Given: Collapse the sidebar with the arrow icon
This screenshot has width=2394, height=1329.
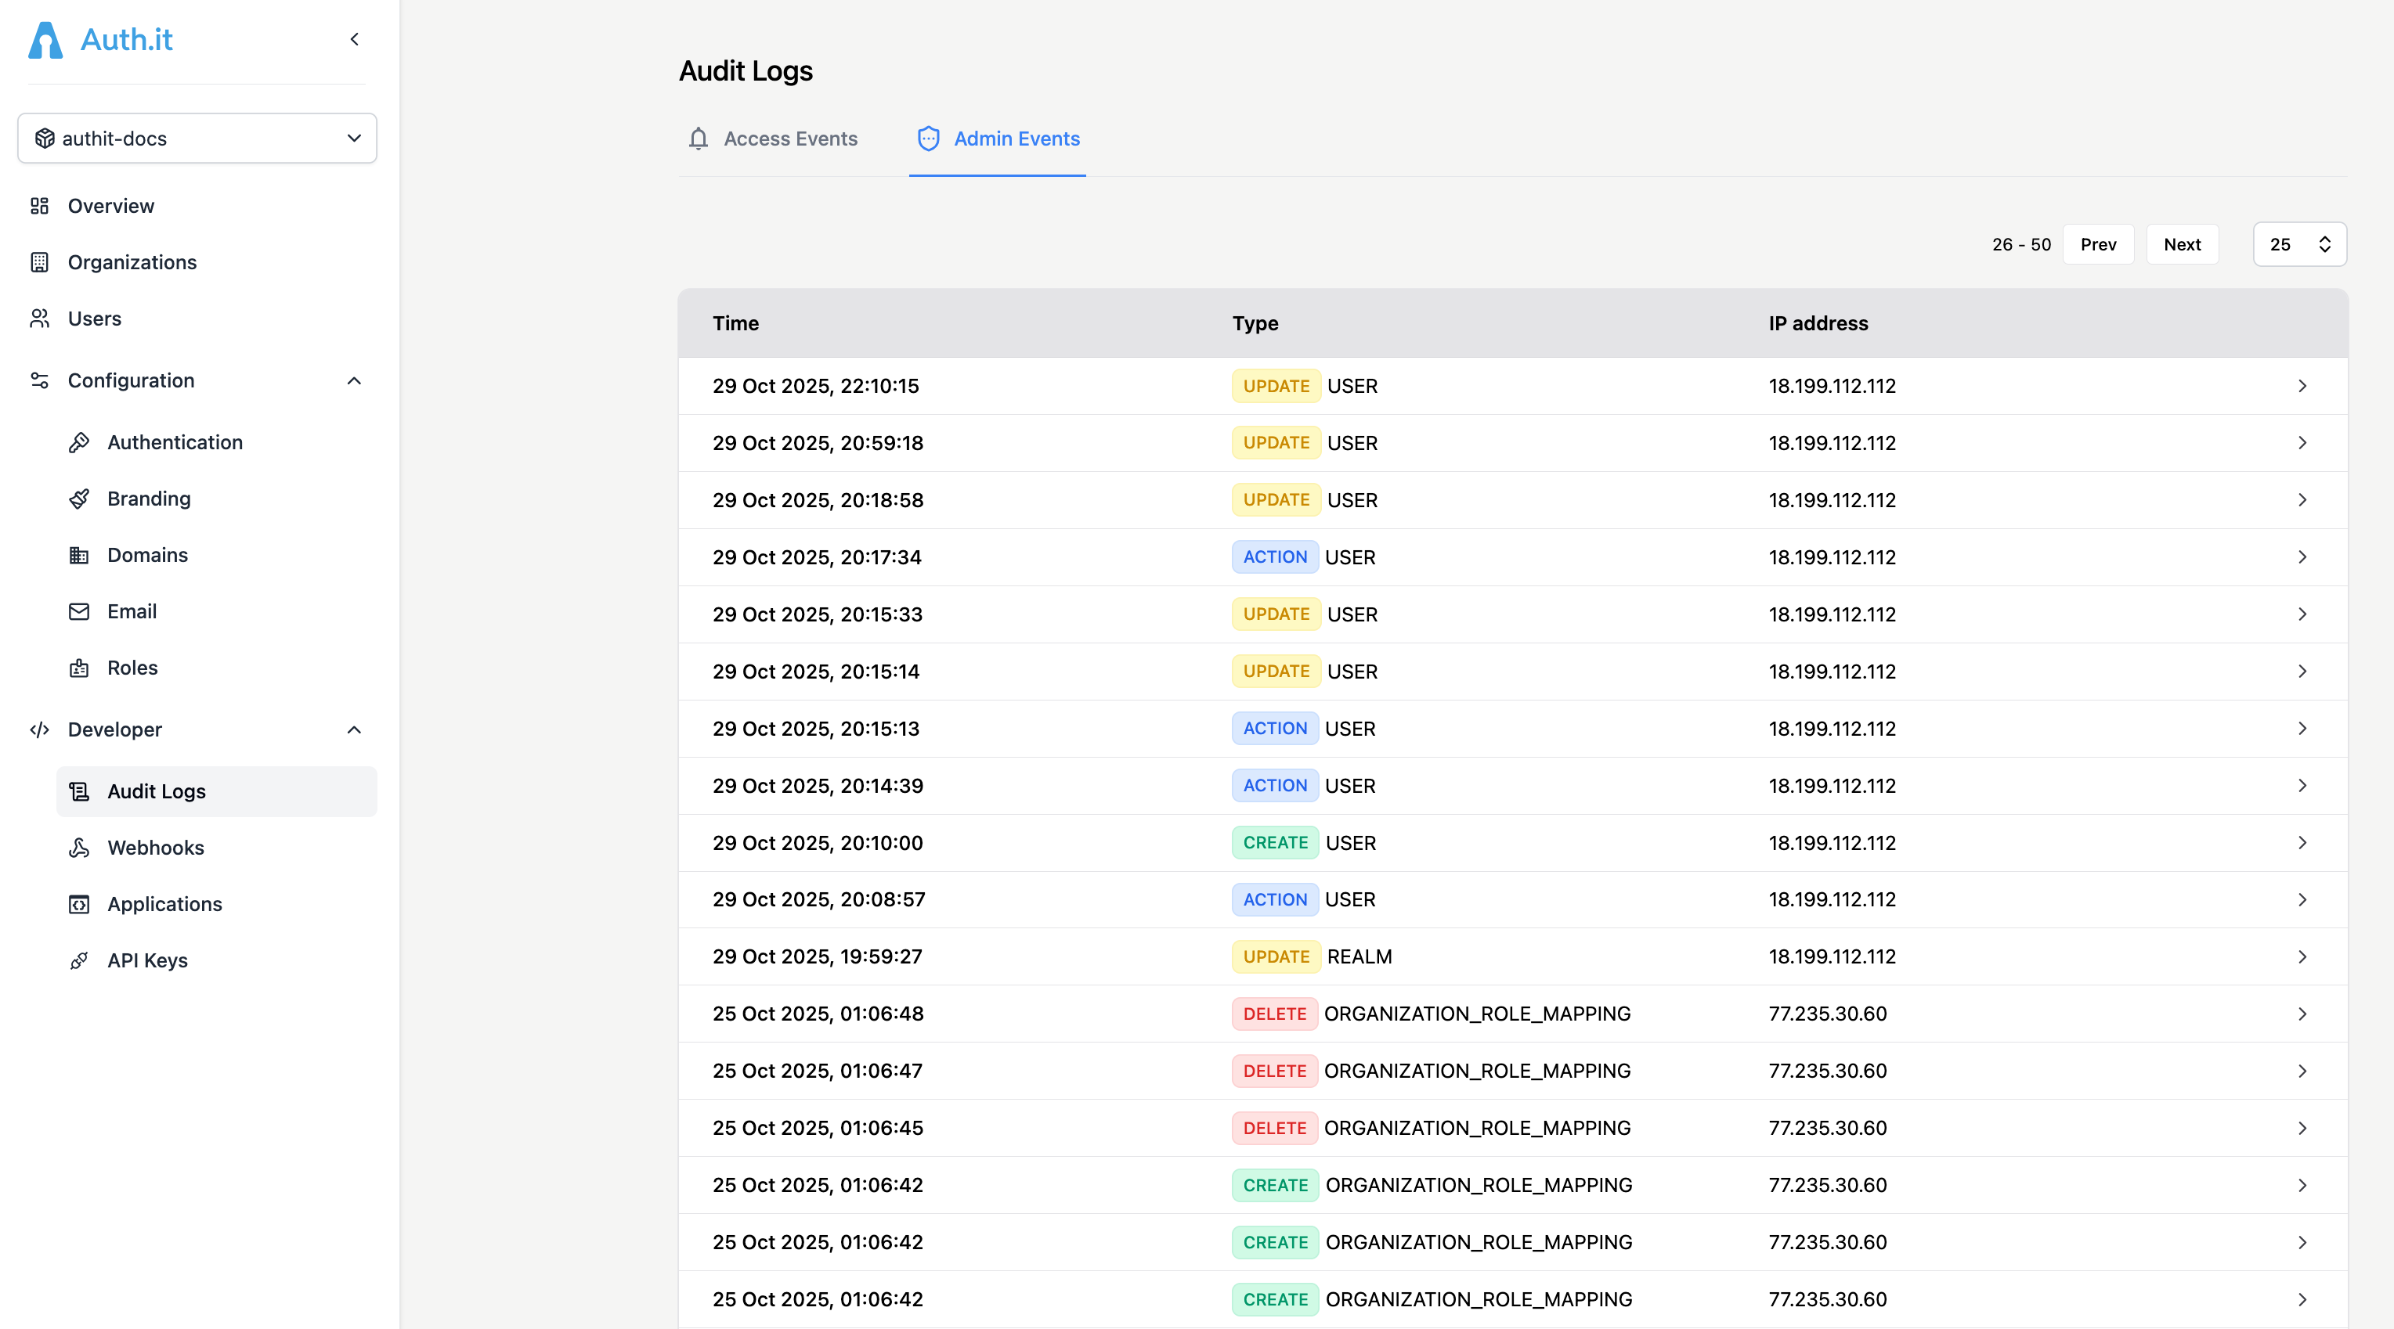Looking at the screenshot, I should (x=354, y=39).
